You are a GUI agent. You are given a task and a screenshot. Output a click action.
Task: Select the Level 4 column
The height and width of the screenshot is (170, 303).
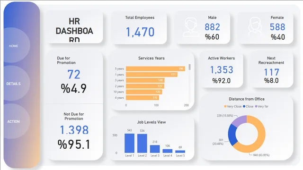pos(168,151)
